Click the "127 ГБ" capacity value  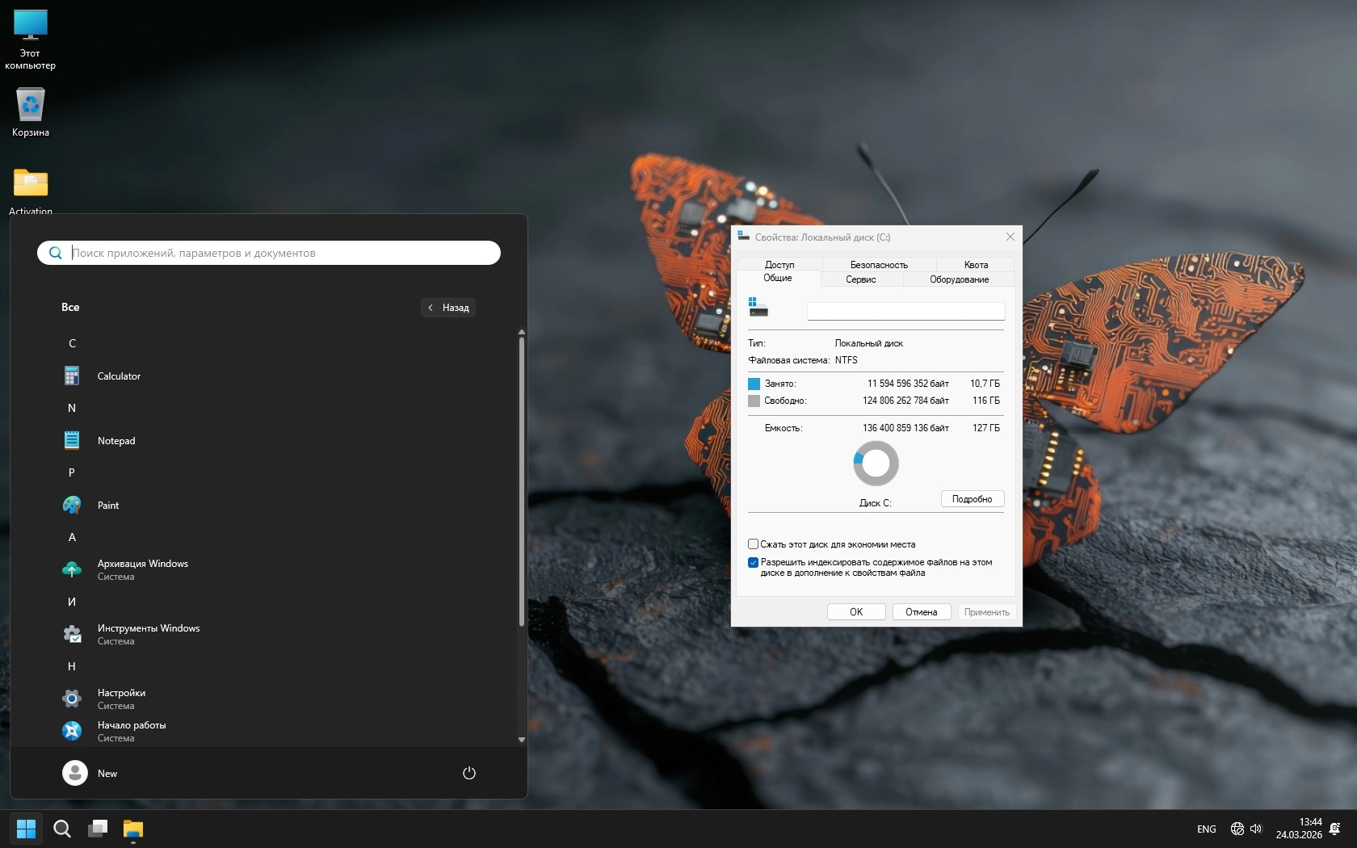(x=986, y=428)
